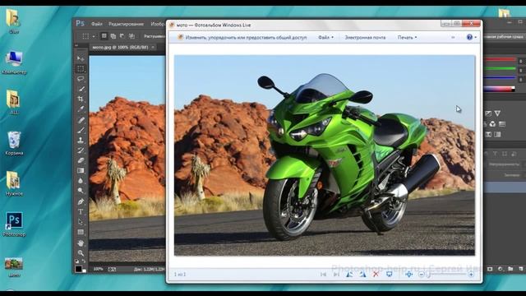Screen dimensions: 526x296
Task: Open Photoshop Файл menu
Action: [x=97, y=24]
